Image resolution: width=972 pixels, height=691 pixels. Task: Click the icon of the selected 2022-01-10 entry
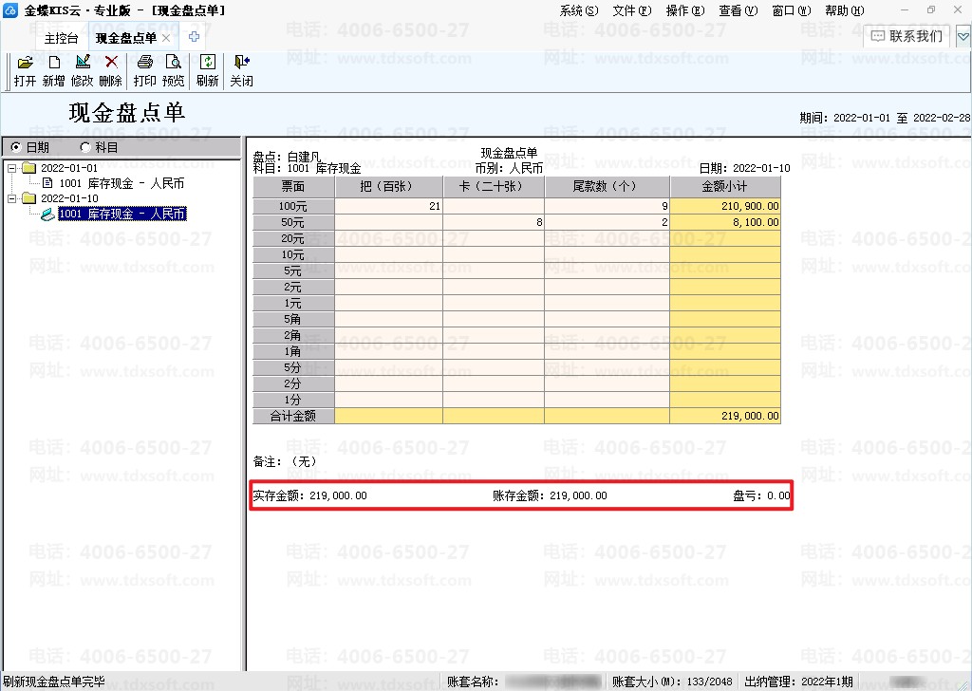pos(47,214)
